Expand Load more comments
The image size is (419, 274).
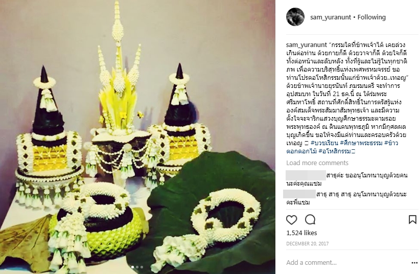[317, 163]
